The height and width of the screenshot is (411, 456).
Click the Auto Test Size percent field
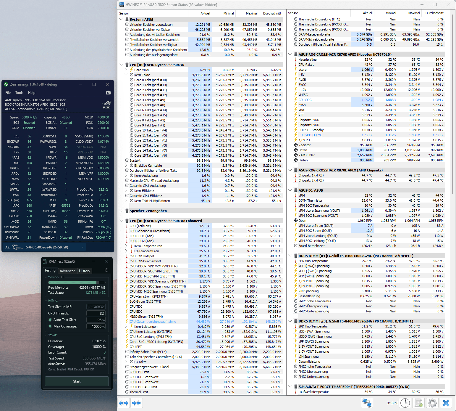pyautogui.click(x=96, y=320)
